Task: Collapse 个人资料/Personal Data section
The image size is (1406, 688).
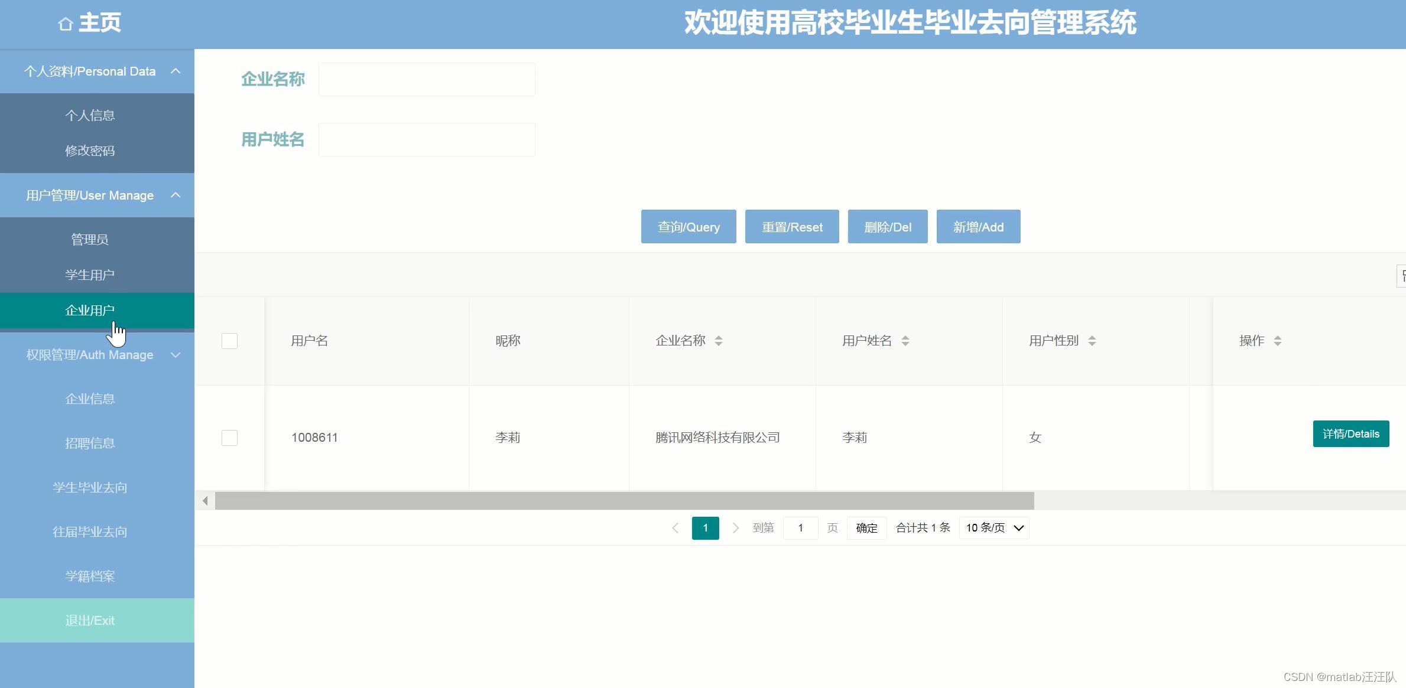Action: click(176, 71)
